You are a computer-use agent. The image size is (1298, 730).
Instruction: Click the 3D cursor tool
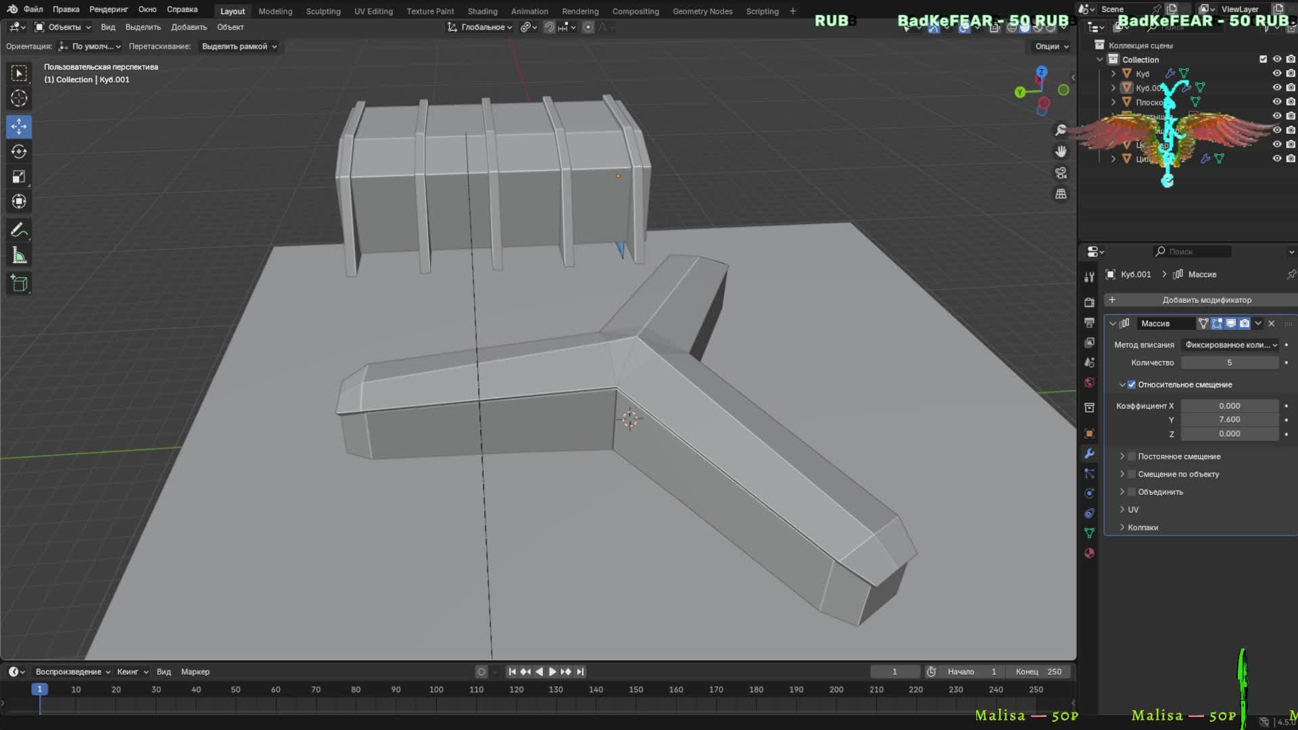point(19,98)
